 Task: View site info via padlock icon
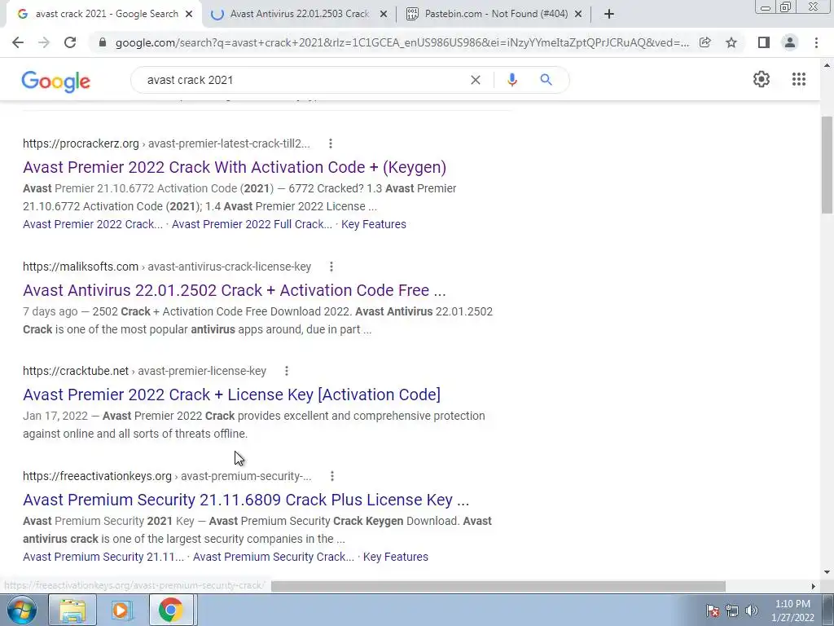(x=103, y=42)
